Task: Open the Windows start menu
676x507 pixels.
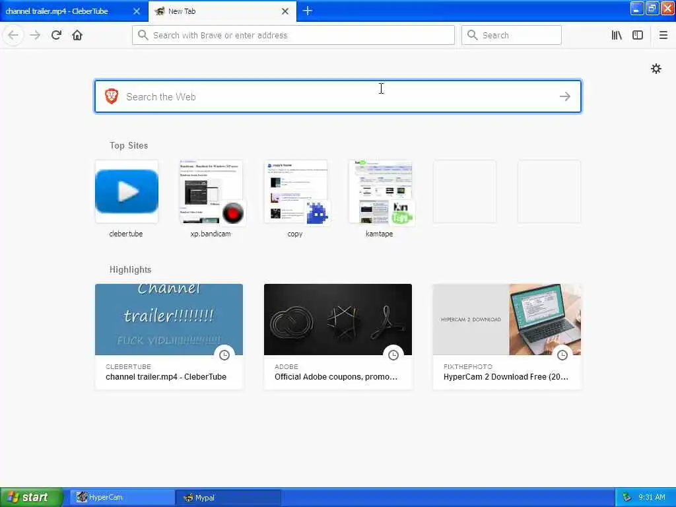Action: tap(32, 497)
